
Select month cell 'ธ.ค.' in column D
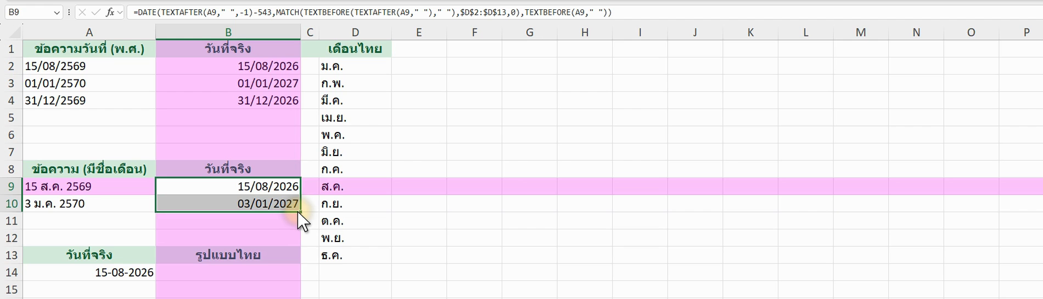[x=355, y=255]
